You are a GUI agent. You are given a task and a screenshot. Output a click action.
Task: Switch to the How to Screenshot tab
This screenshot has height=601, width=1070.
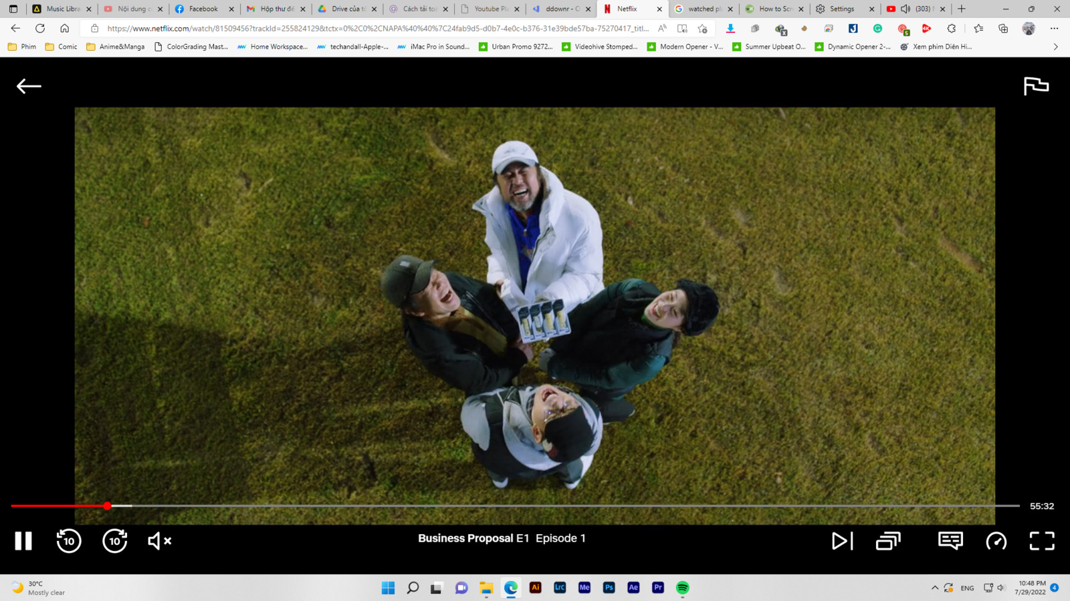click(774, 9)
